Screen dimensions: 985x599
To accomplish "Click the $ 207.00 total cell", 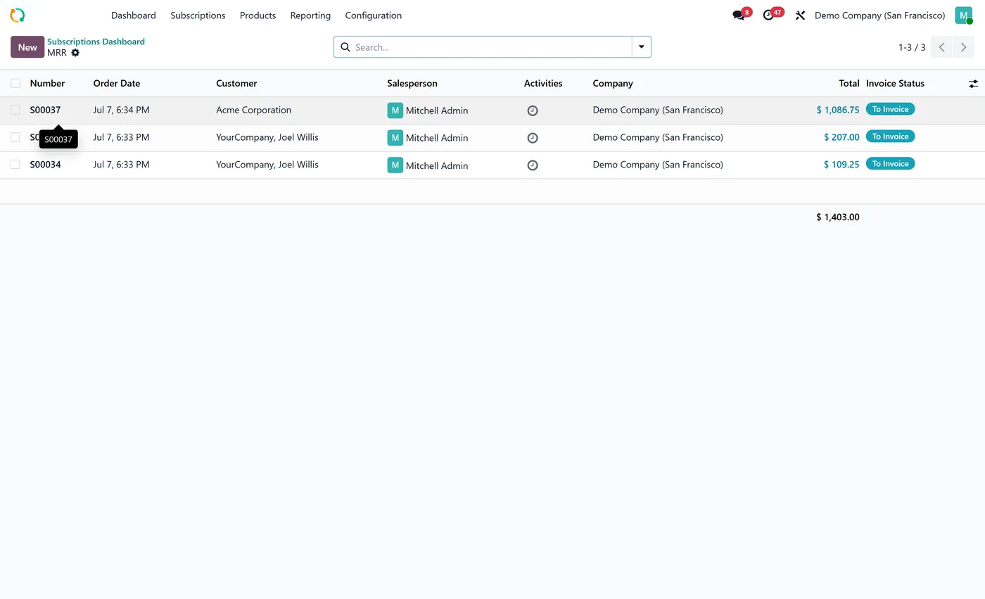I will tap(841, 137).
